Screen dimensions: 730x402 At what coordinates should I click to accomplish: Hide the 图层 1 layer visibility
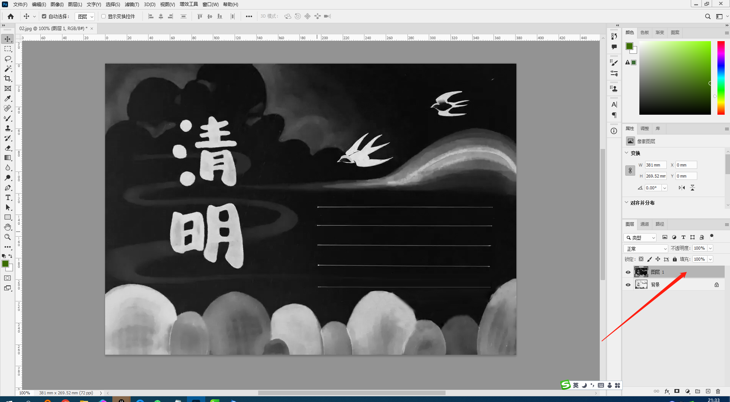[x=628, y=272]
